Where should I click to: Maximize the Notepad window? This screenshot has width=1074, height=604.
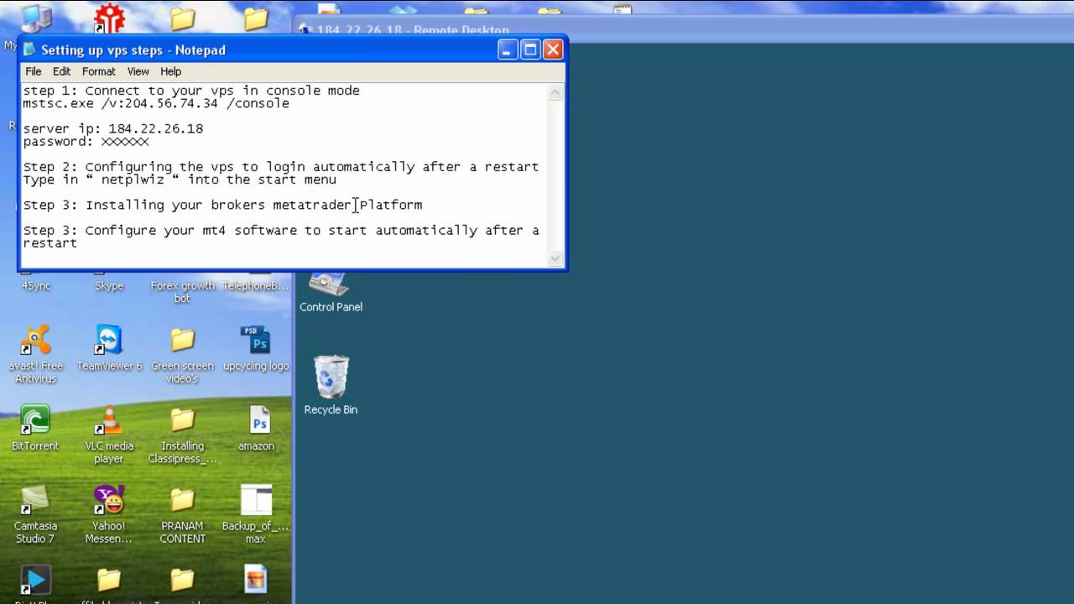[x=530, y=49]
